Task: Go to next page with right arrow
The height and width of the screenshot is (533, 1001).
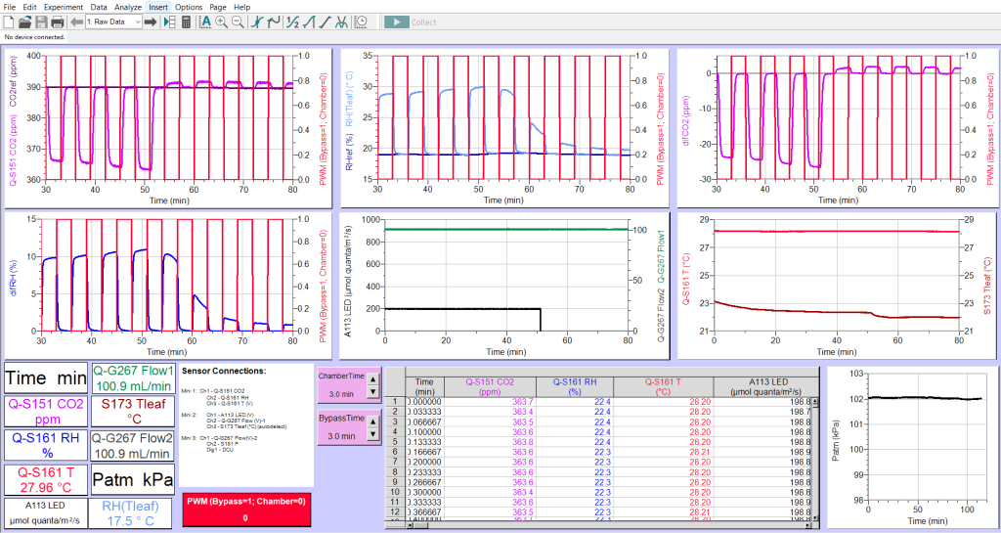Action: point(151,22)
